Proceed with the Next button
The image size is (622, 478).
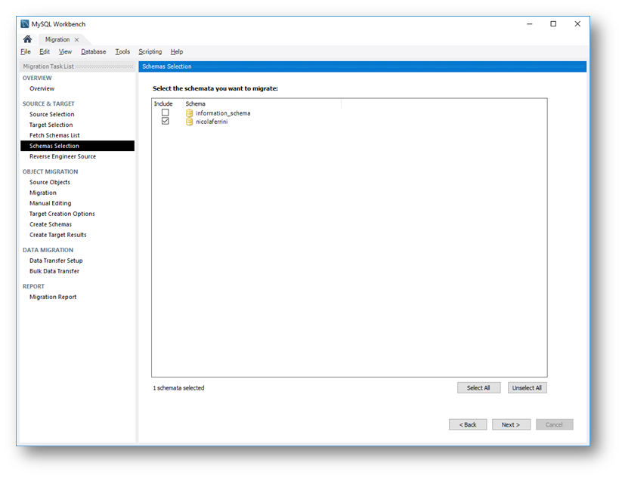[x=511, y=424]
